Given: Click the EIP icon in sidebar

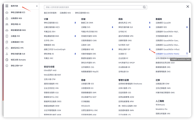Looking at the screenshot, I should coord(7,66).
